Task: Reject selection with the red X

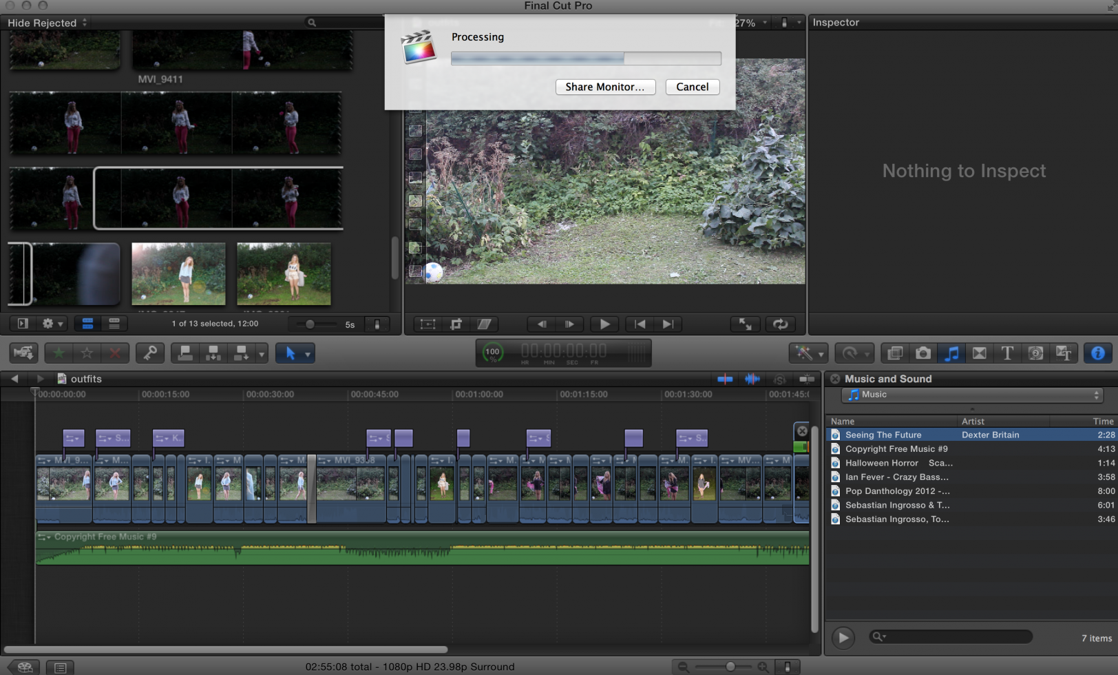Action: click(x=115, y=353)
